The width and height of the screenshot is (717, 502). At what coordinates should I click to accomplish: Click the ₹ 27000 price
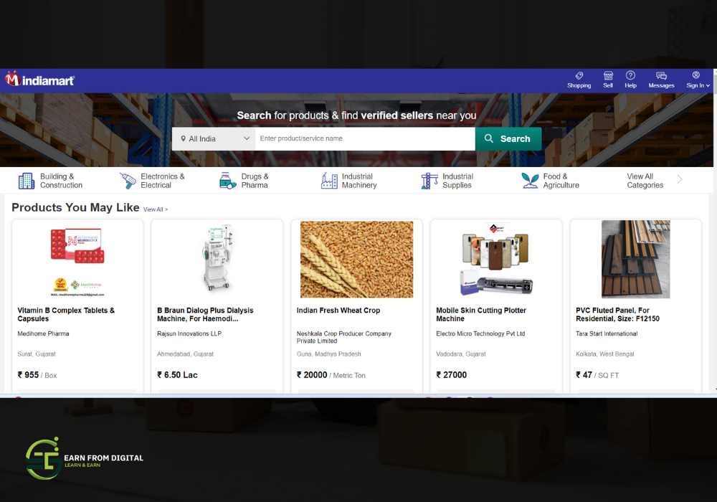(451, 375)
